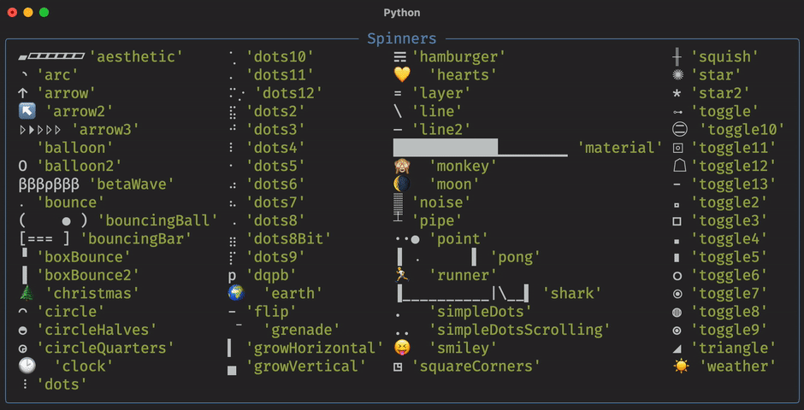Click the earth globe spinner icon
804x410 pixels.
tap(236, 293)
